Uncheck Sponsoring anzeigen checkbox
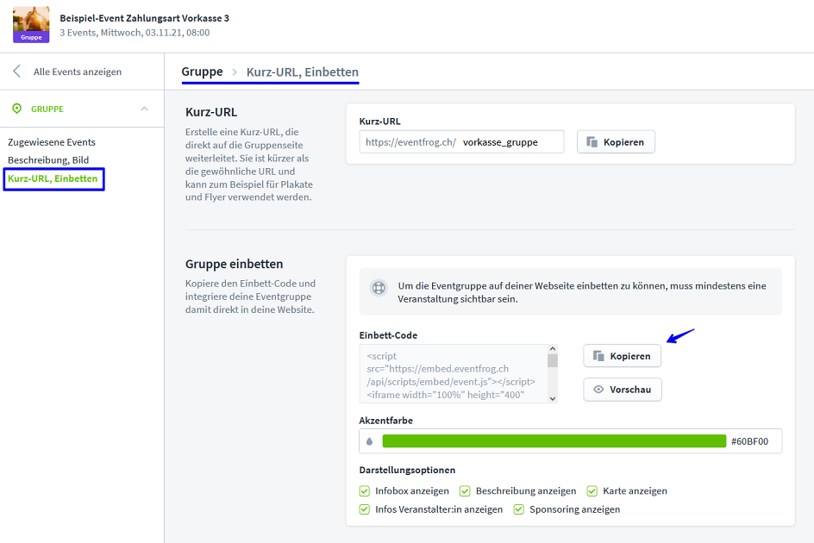The width and height of the screenshot is (814, 543). [x=519, y=509]
